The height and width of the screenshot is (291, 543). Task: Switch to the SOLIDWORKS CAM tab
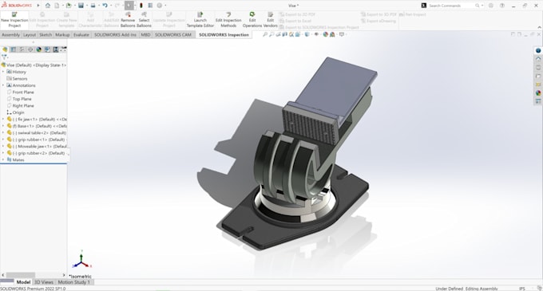(x=172, y=35)
